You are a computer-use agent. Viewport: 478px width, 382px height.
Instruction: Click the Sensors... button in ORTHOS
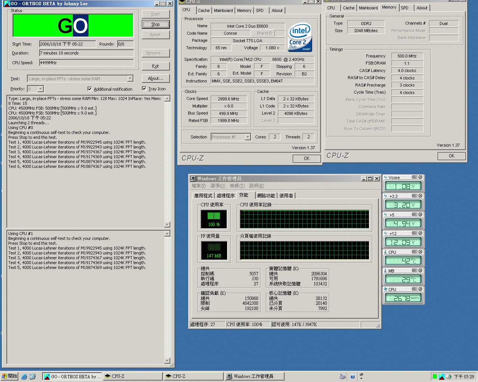(x=156, y=53)
